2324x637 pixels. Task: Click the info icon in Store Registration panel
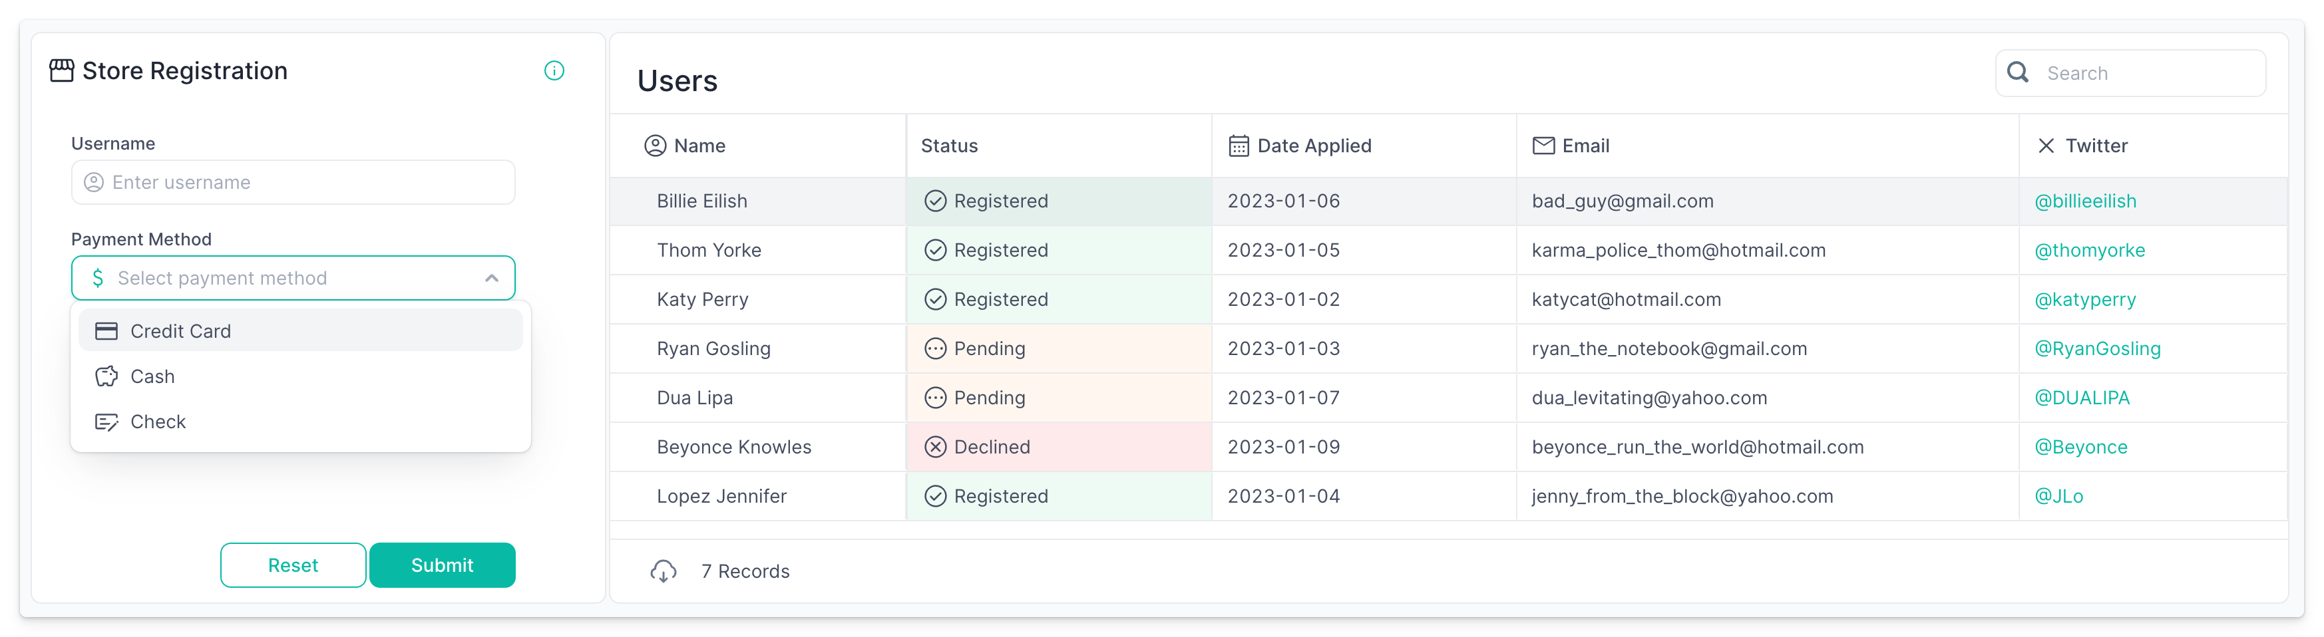click(554, 70)
